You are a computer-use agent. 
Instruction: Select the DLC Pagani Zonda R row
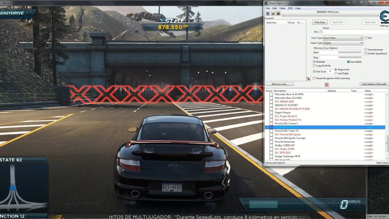(x=325, y=116)
